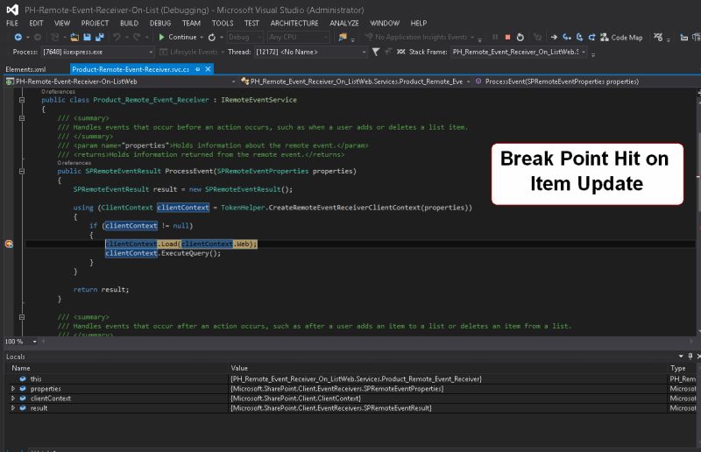Click 'return result;' line in code
Image resolution: width=701 pixels, height=452 pixels.
(101, 290)
